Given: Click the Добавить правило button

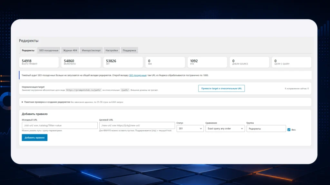Looking at the screenshot, I should pos(34,137).
